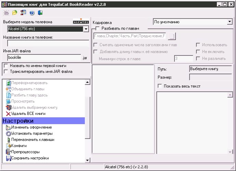Click the Минимум строк в главе field
Screen dimensions: 236x171
tap(184, 58)
